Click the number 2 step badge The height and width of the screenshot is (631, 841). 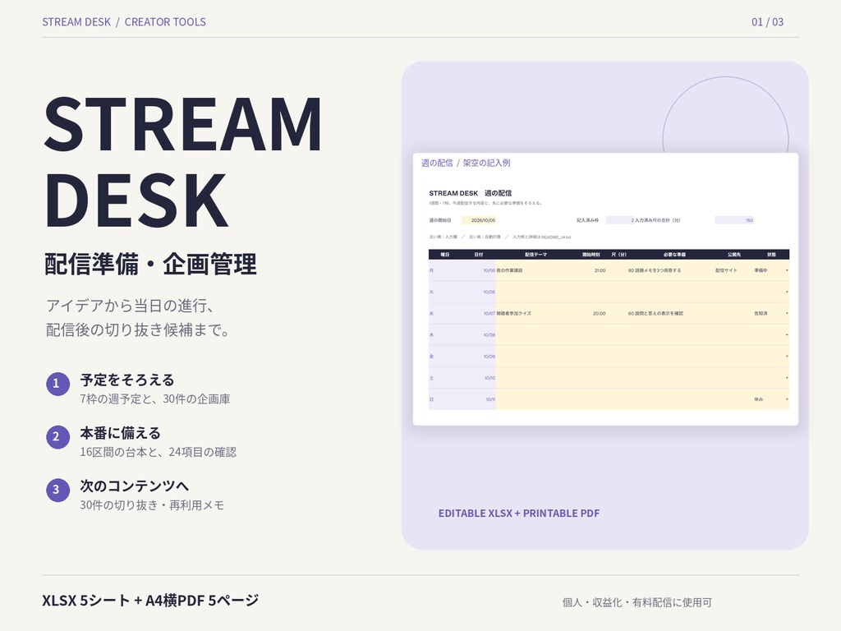click(57, 437)
